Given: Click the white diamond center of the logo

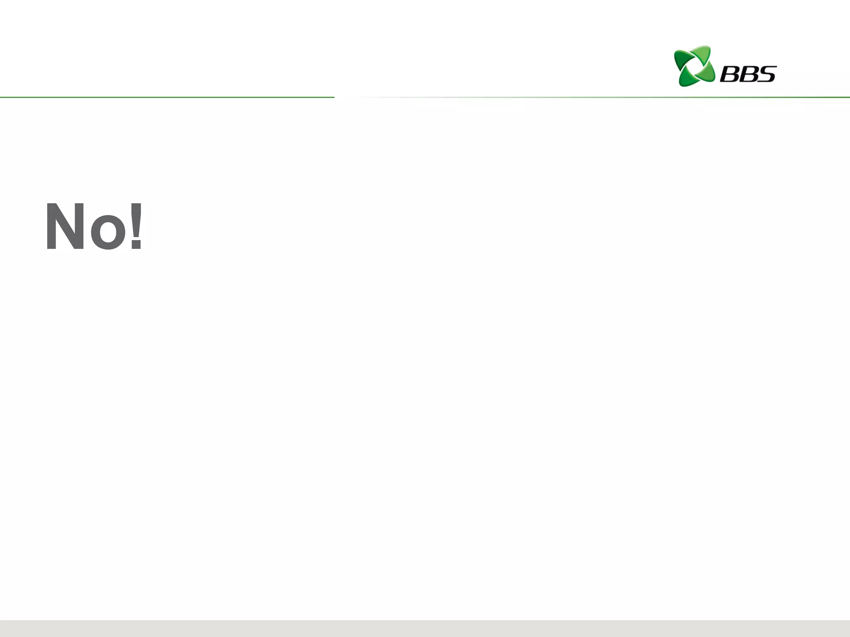Looking at the screenshot, I should [694, 66].
